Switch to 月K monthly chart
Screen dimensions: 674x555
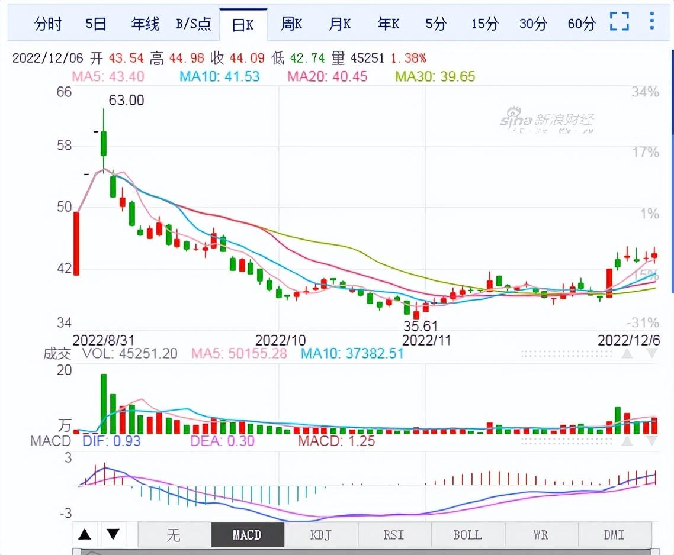[339, 24]
